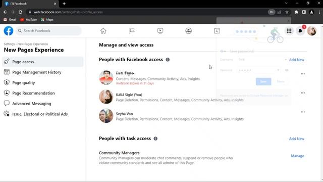The width and height of the screenshot is (323, 182).
Task: Click Save in the password popup
Action: pyautogui.click(x=263, y=81)
